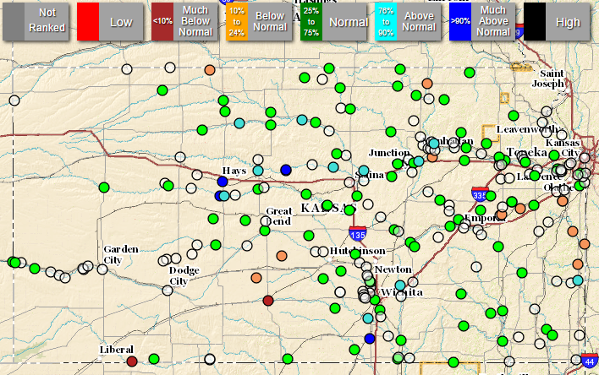Click the isolated green dot in west-central Kansas
Image resolution: width=599 pixels, height=375 pixels.
click(x=104, y=187)
